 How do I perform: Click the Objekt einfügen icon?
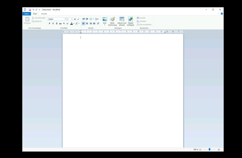coord(130,21)
